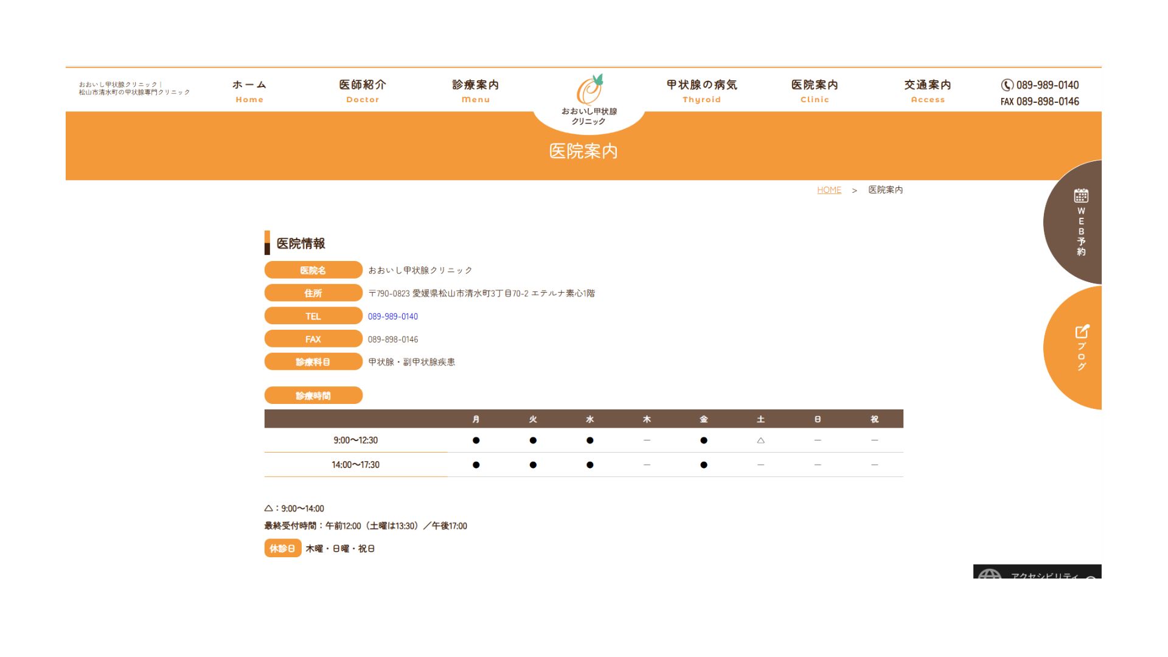Open the 交通案内 Access page
1168x657 pixels.
coord(928,91)
